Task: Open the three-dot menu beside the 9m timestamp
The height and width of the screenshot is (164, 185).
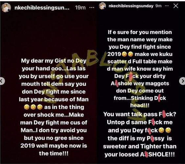Action: [167, 6]
